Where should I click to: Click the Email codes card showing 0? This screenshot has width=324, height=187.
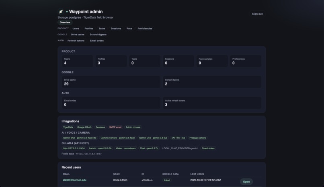(x=111, y=103)
